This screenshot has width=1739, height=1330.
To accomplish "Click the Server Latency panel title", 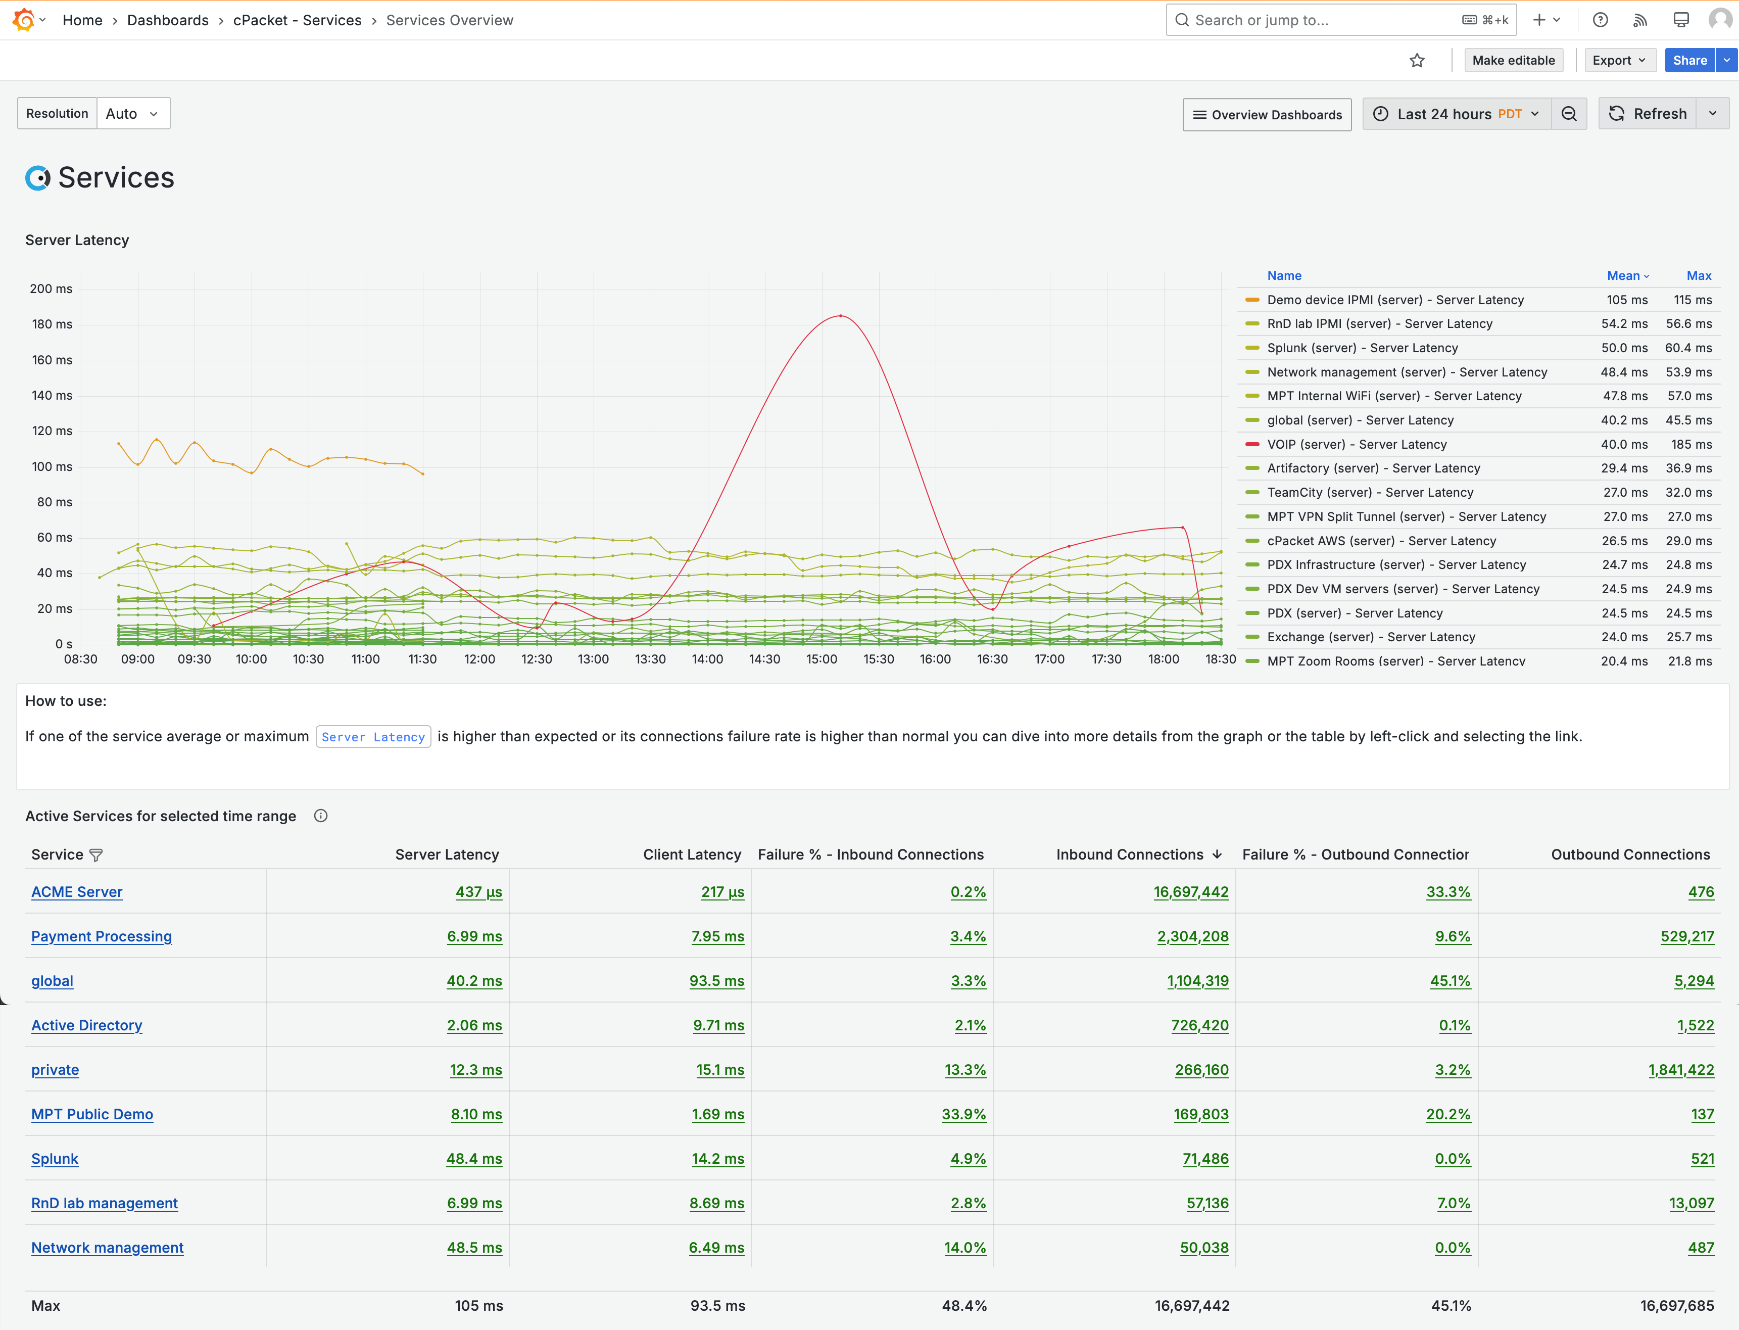I will tap(77, 240).
